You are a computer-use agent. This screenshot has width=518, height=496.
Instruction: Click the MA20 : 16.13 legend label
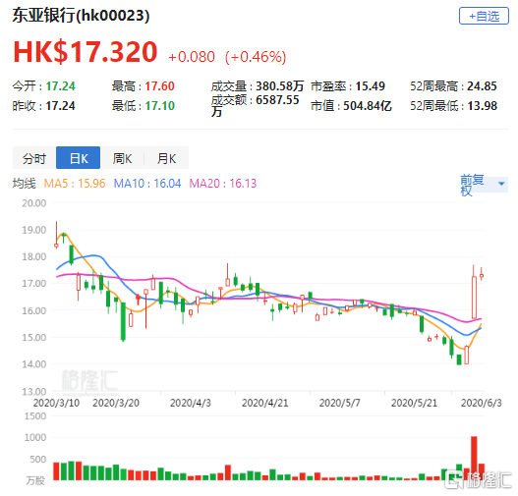pyautogui.click(x=223, y=183)
